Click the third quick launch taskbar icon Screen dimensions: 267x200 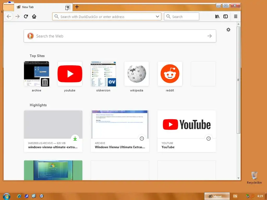click(x=34, y=196)
